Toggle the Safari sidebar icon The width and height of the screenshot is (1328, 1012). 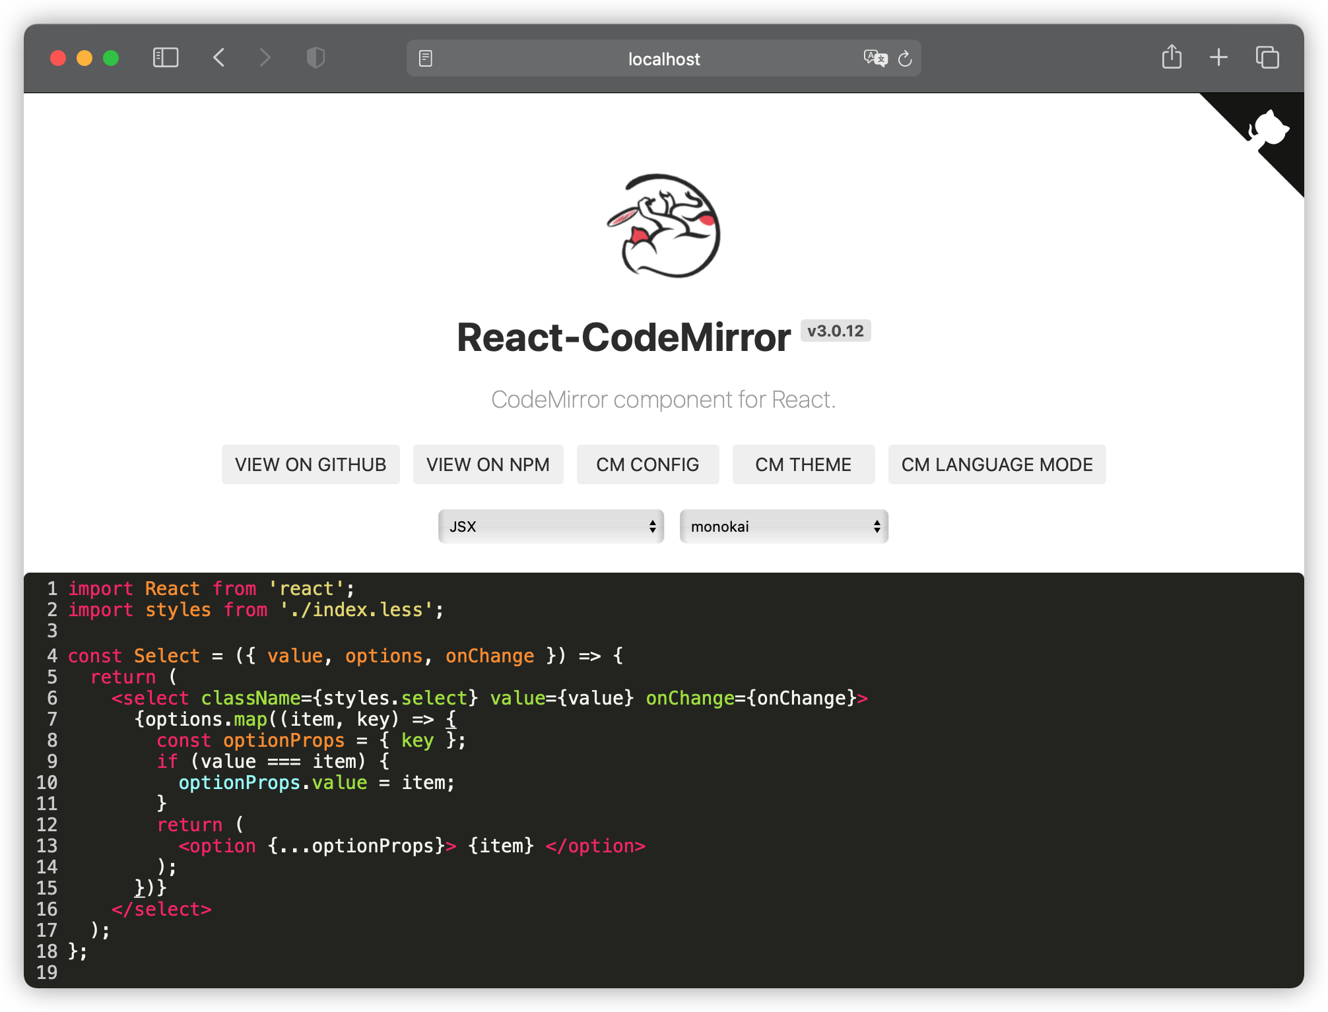[x=166, y=58]
